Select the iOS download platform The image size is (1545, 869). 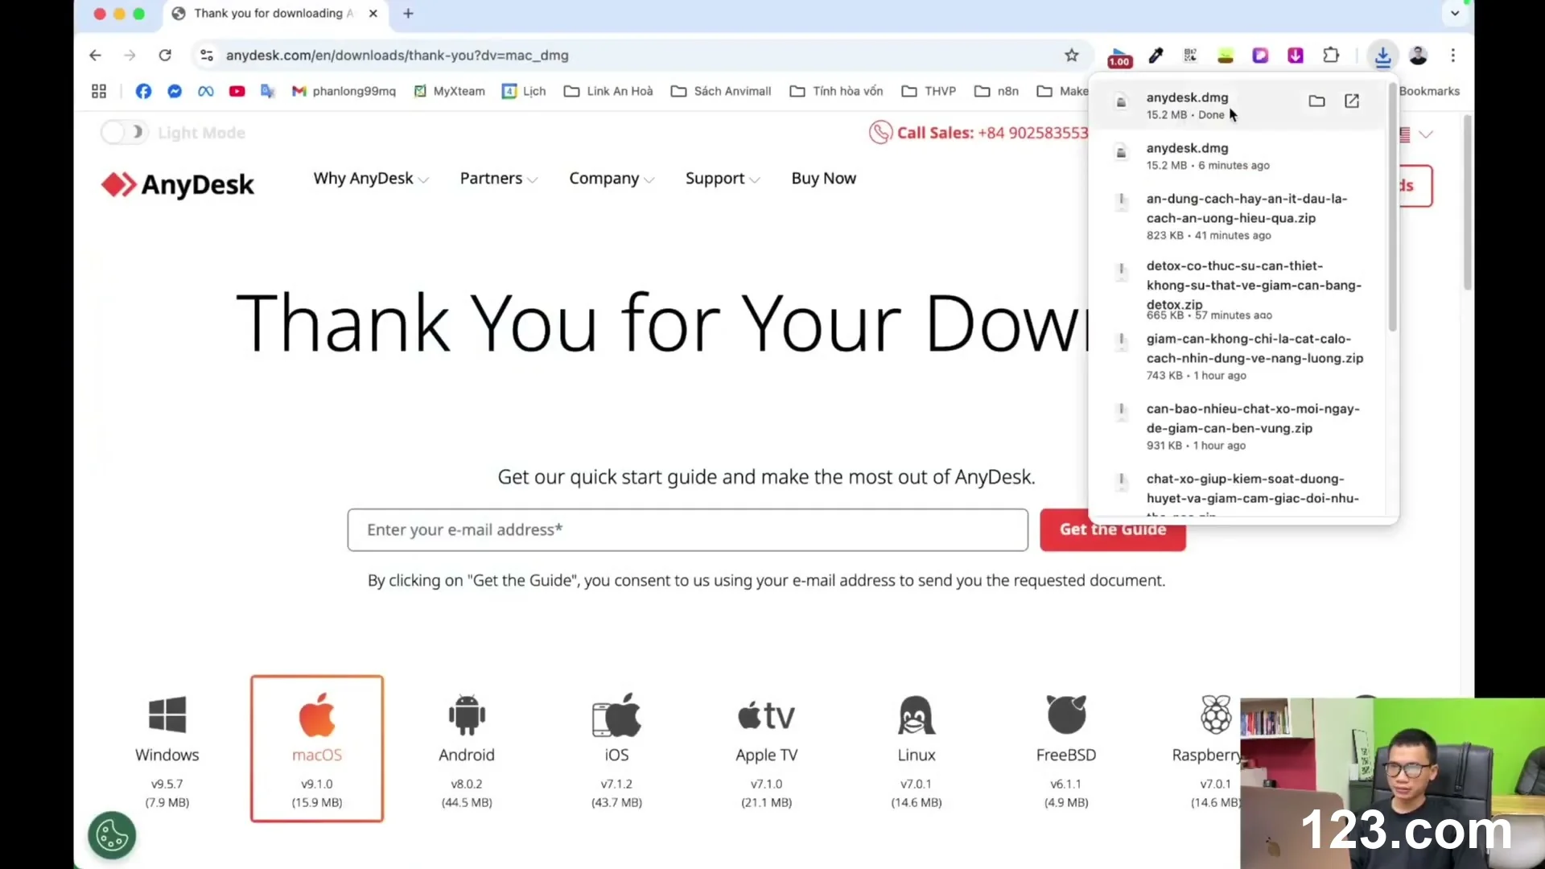pyautogui.click(x=616, y=750)
